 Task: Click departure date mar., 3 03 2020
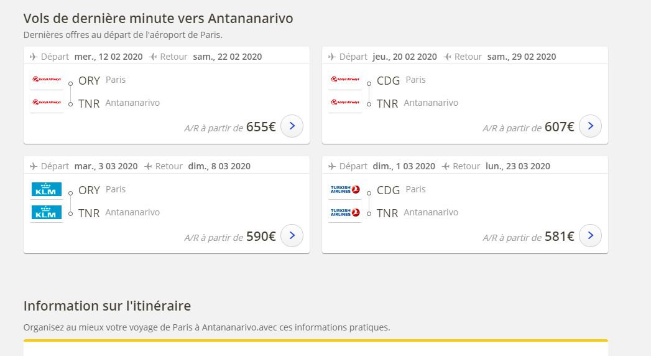pos(106,166)
